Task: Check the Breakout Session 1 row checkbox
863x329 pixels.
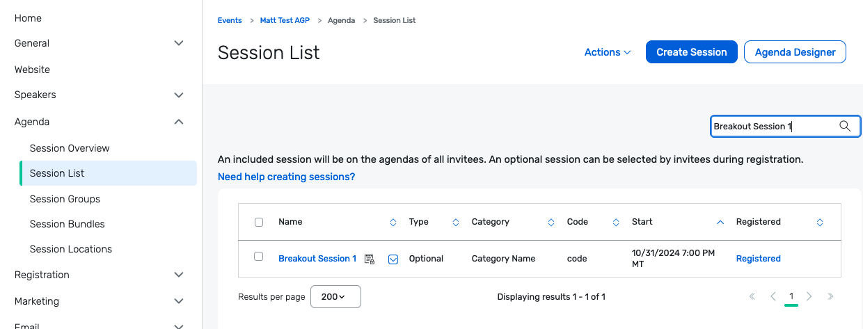Action: click(x=259, y=257)
